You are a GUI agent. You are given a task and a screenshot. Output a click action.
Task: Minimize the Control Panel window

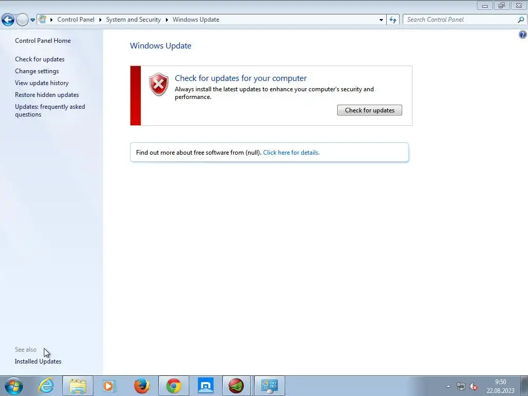click(x=485, y=5)
